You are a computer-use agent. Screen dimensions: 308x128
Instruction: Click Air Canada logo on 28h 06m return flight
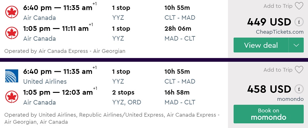pyautogui.click(x=12, y=33)
